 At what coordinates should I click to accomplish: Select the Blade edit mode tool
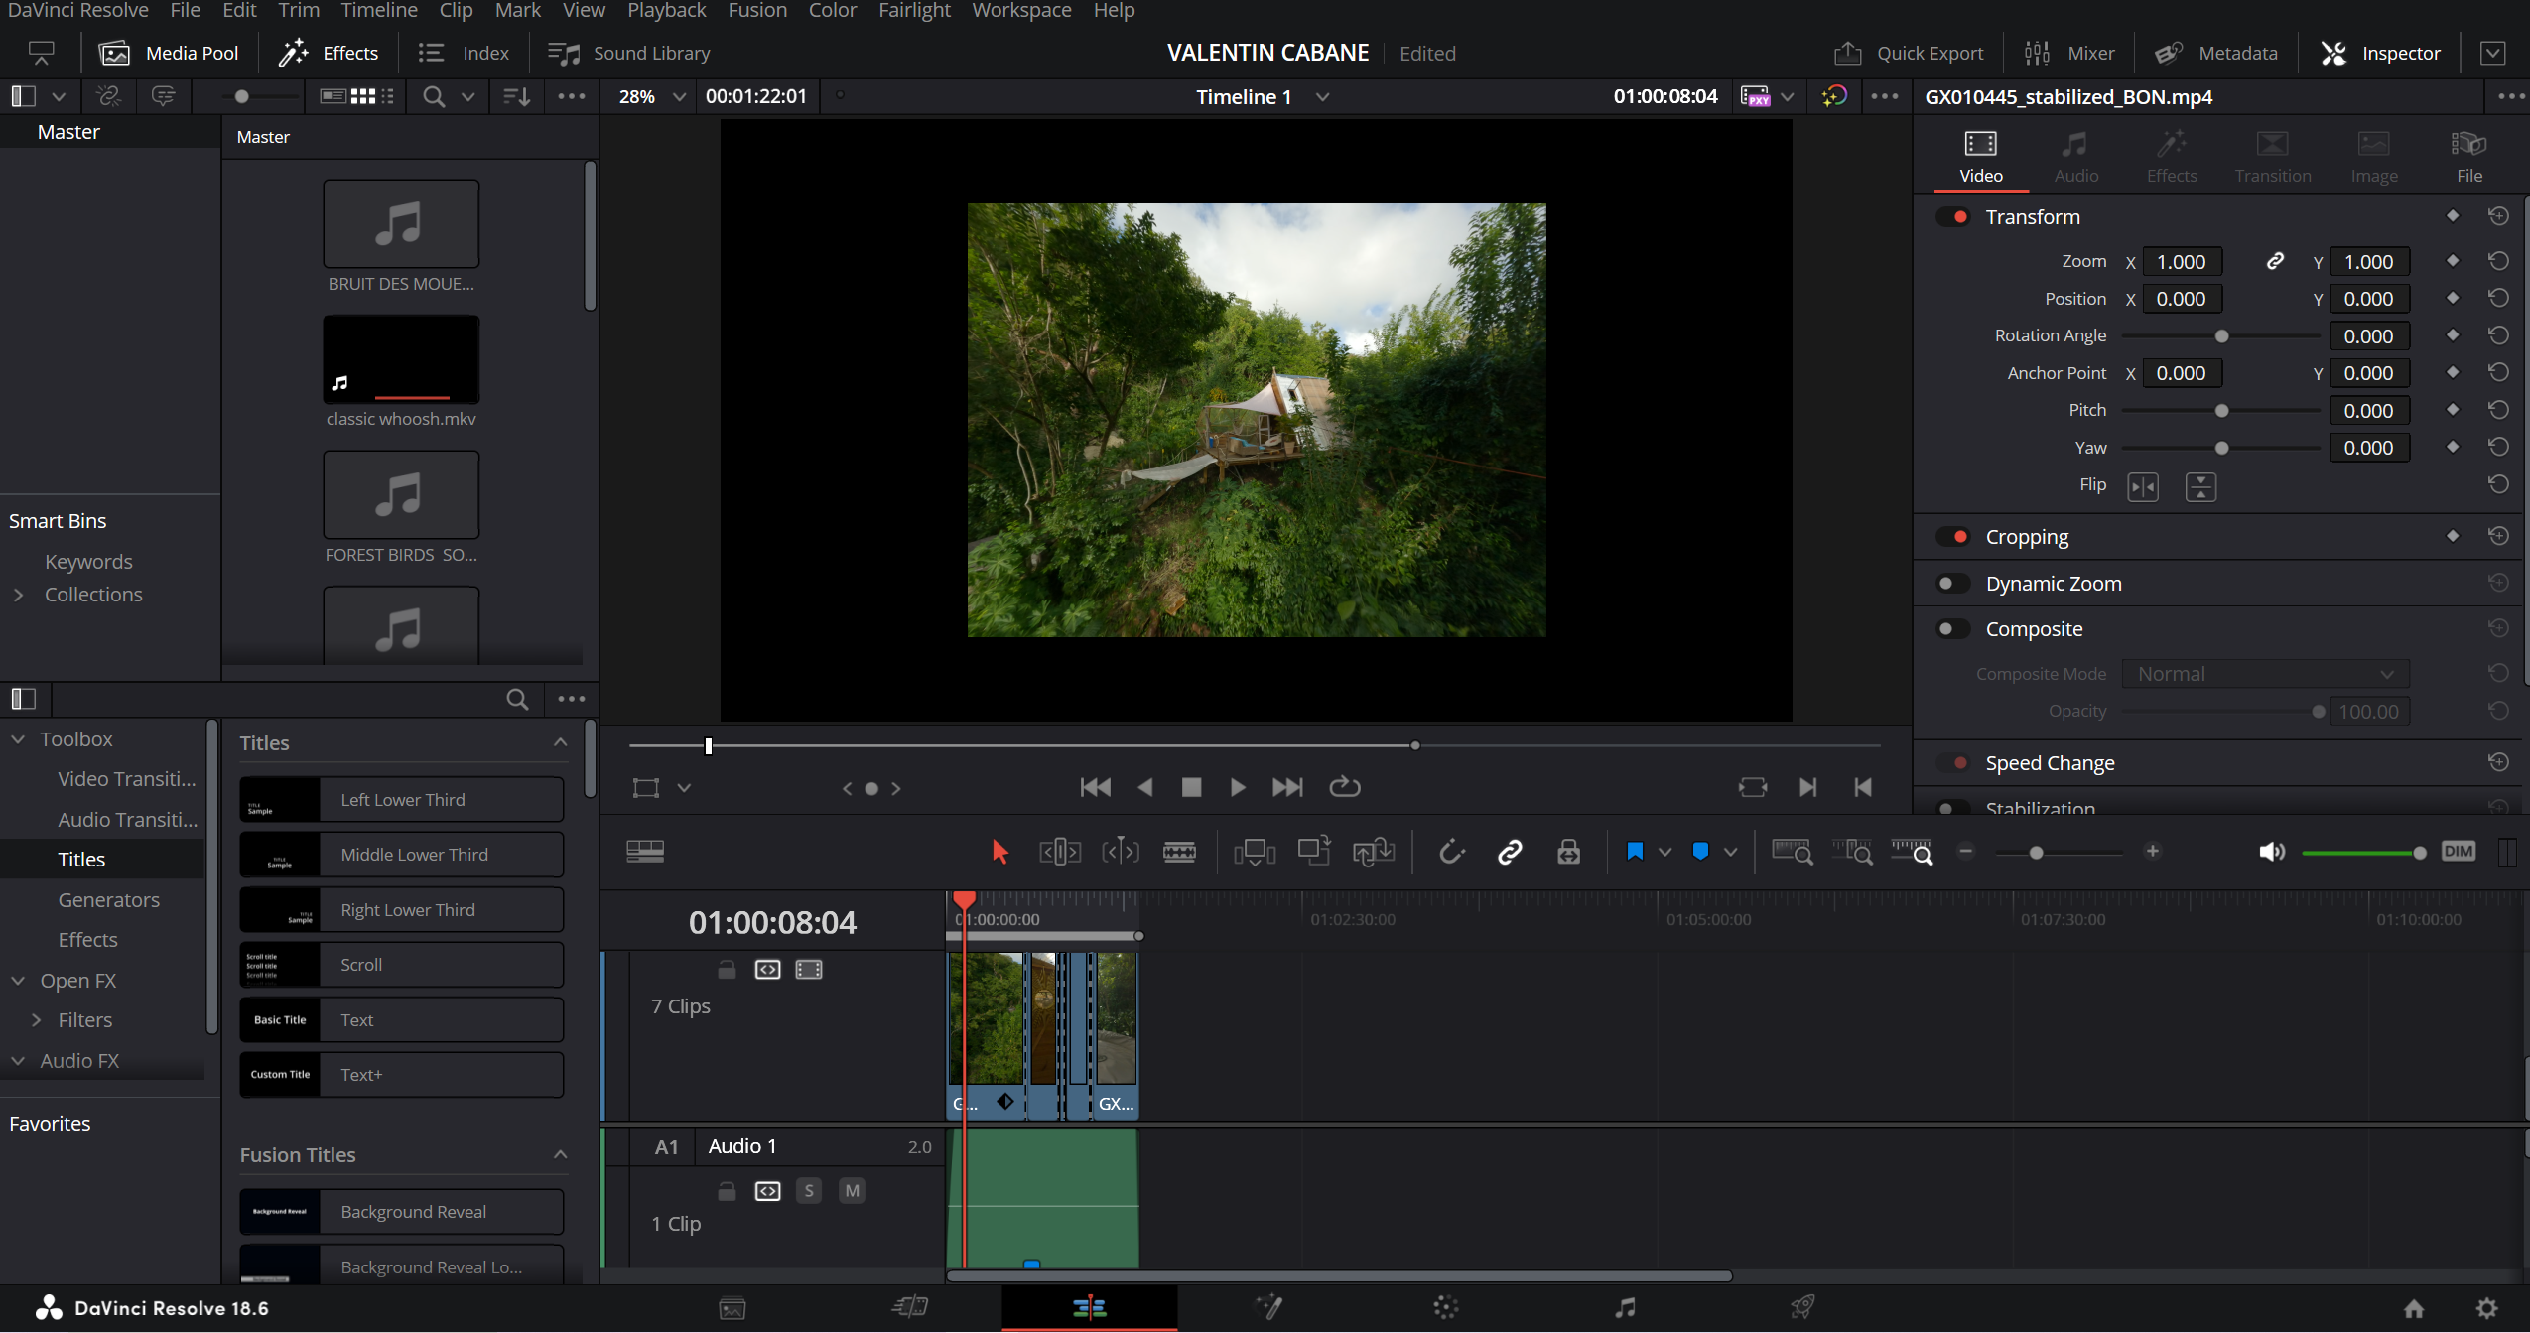1179,852
